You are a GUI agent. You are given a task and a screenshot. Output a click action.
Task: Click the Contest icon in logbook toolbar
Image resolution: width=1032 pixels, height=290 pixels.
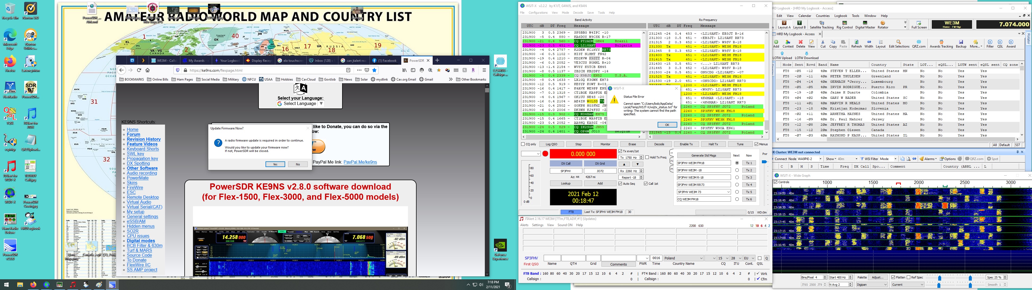click(x=788, y=44)
